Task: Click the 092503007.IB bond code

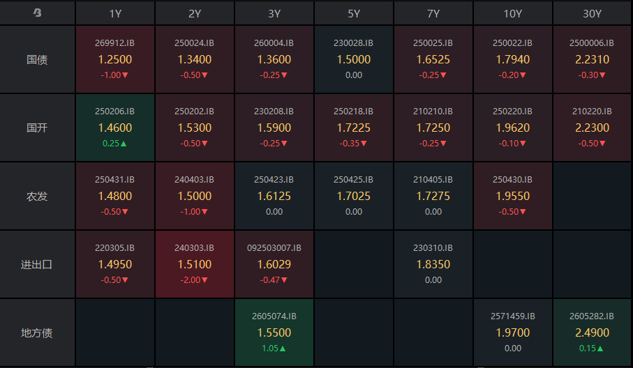Action: [x=274, y=248]
